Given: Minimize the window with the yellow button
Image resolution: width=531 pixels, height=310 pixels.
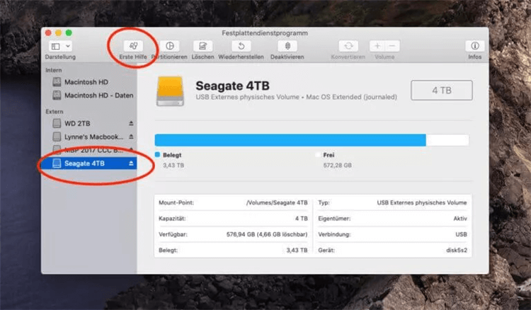Looking at the screenshot, I should [58, 33].
